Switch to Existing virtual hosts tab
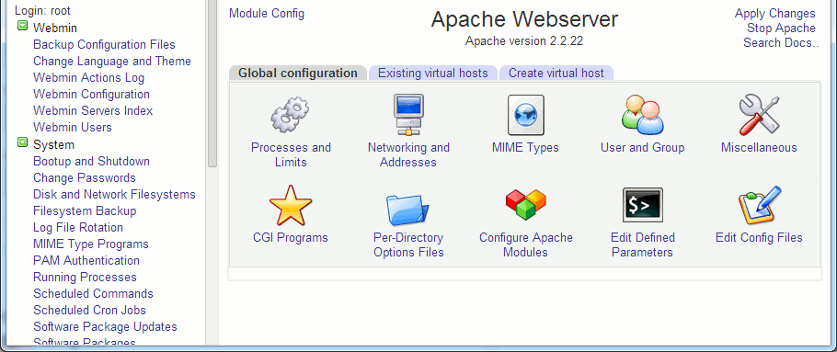The height and width of the screenshot is (352, 837). (433, 74)
